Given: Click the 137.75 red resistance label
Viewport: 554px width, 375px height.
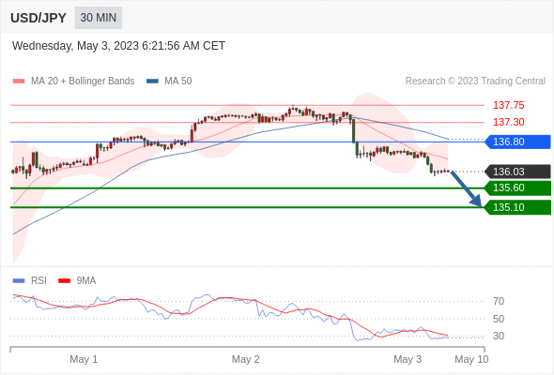Looking at the screenshot, I should [508, 105].
